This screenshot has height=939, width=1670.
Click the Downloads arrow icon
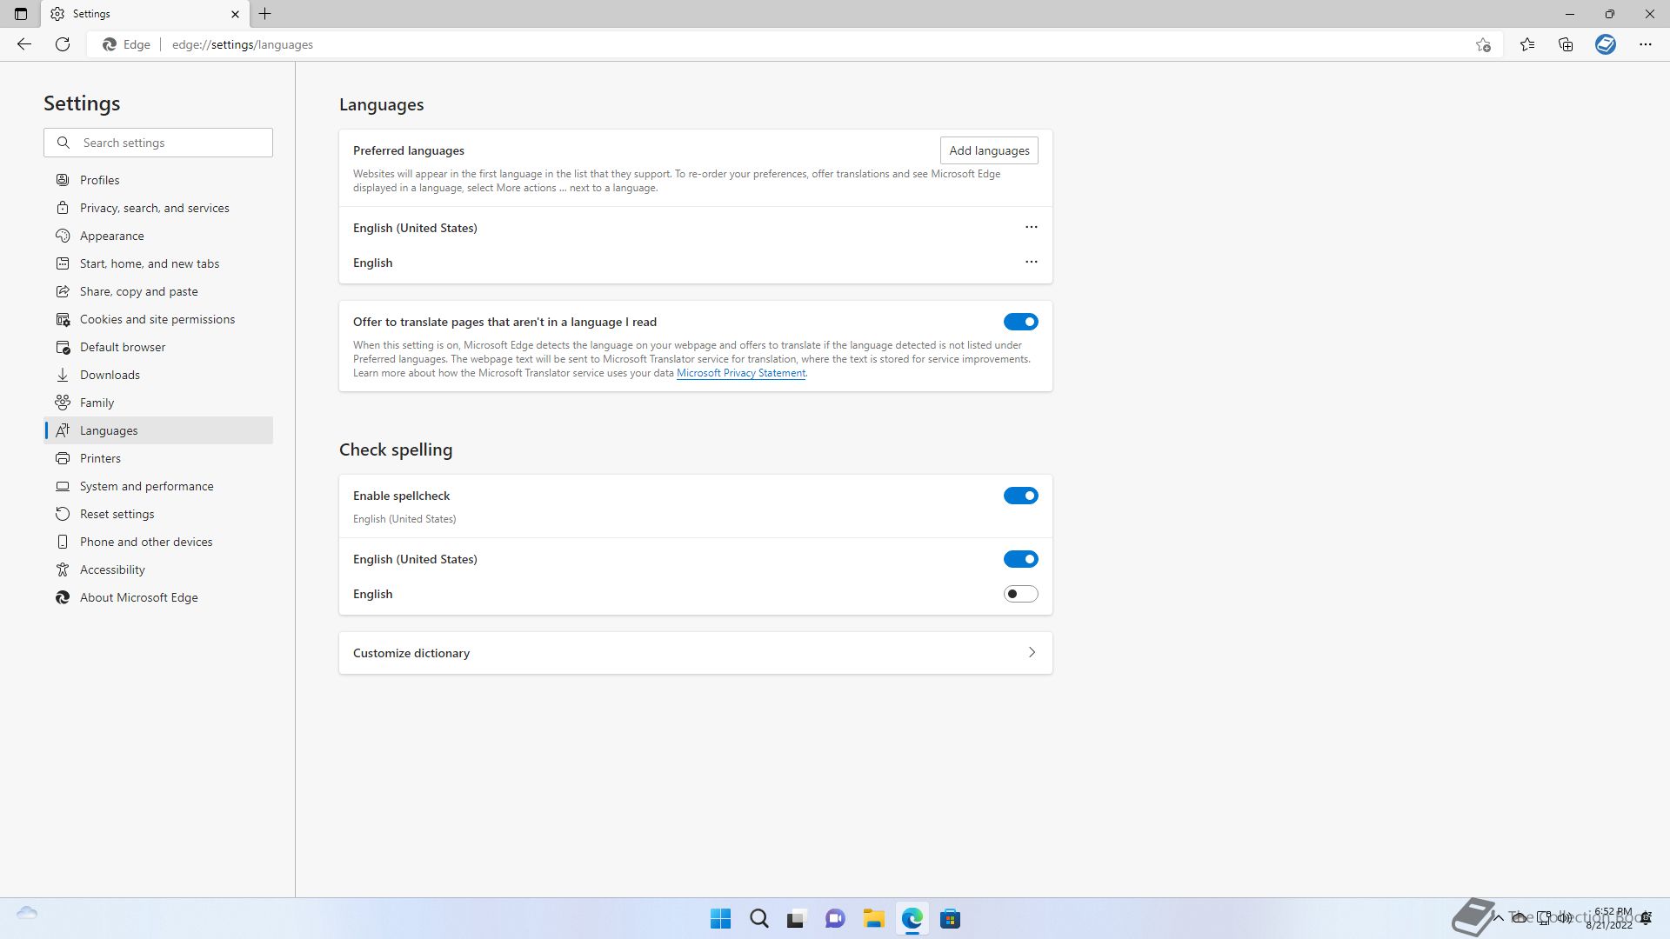pyautogui.click(x=63, y=375)
